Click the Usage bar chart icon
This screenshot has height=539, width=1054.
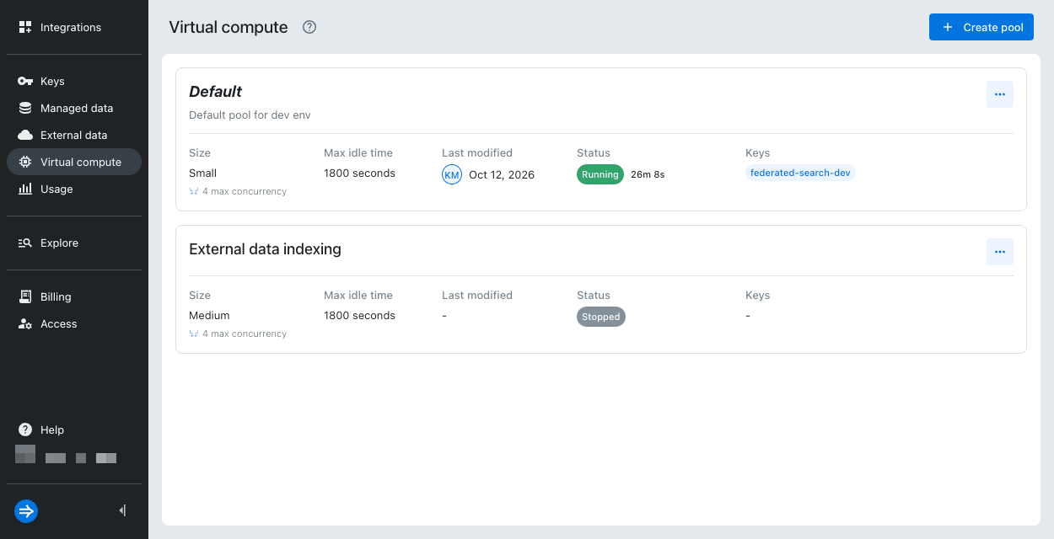(25, 189)
